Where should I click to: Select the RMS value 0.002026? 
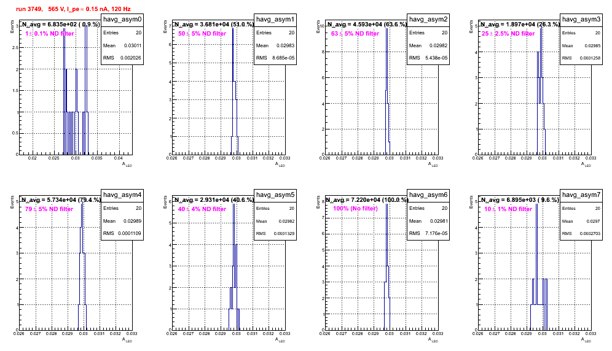click(131, 58)
